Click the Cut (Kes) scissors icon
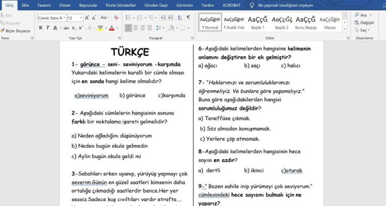This screenshot has height=206, width=386. pos(2,15)
